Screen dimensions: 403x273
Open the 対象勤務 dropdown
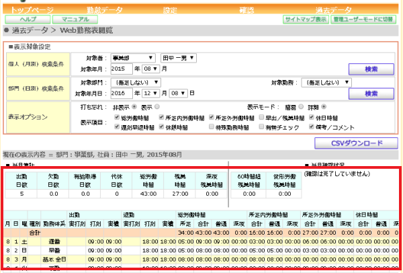326,82
